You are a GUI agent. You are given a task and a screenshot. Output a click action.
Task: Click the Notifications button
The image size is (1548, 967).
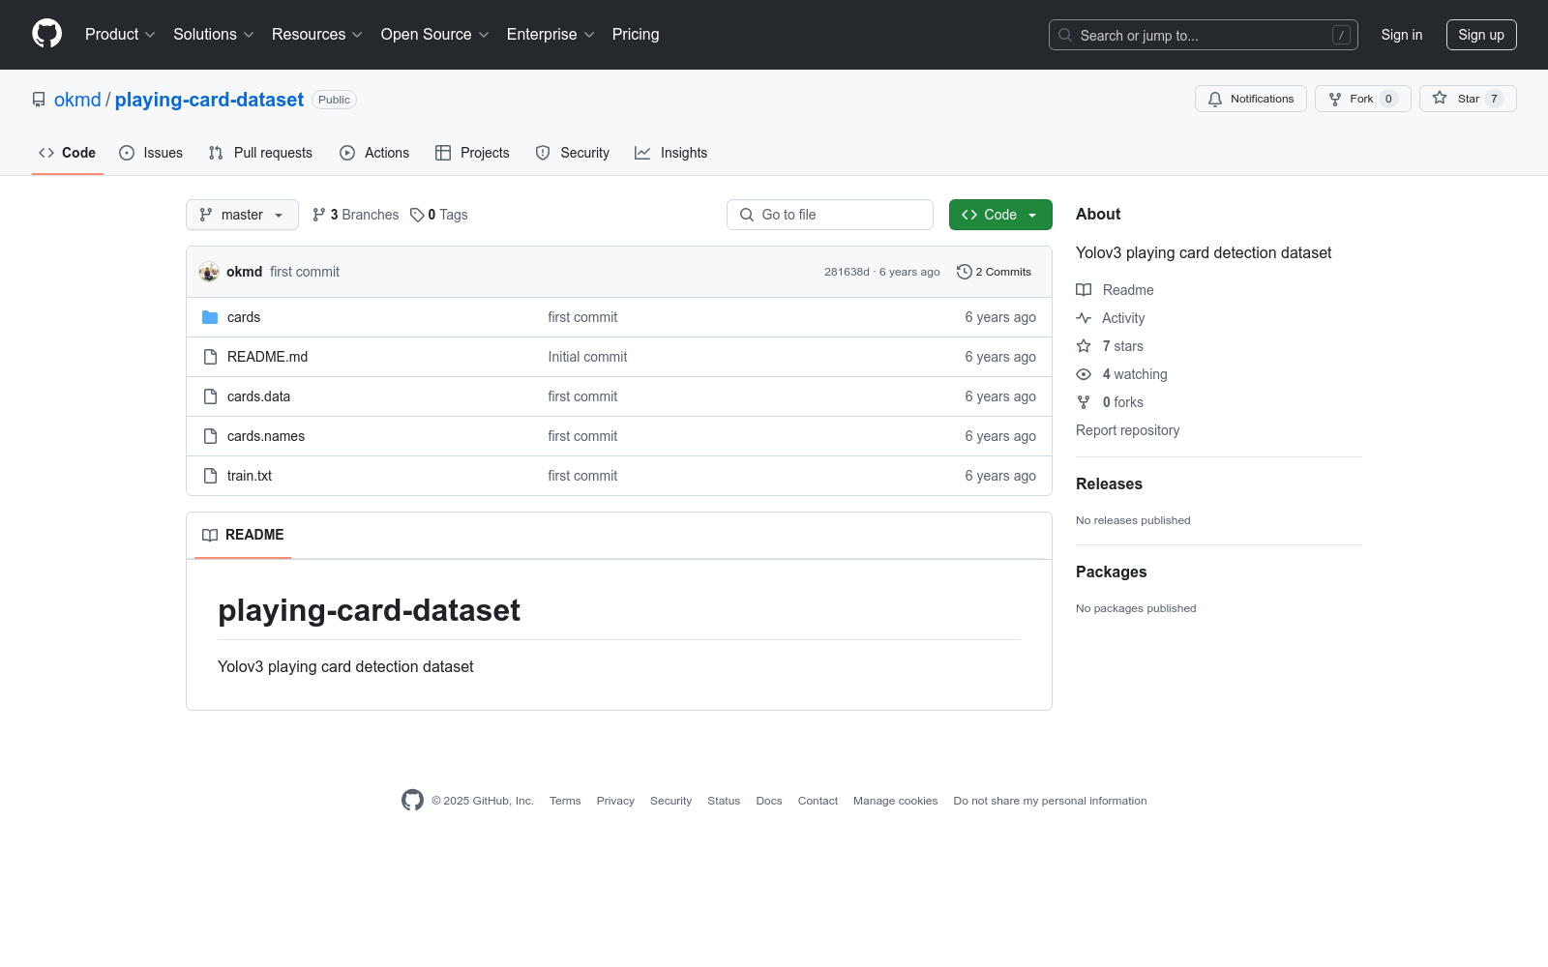click(x=1251, y=99)
